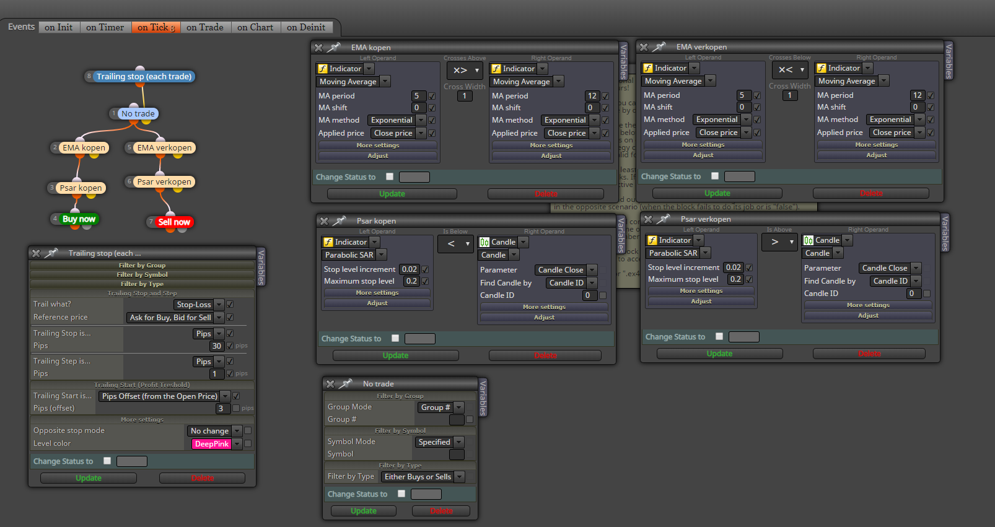995x527 pixels.
Task: Pin the Psar verkopen panel
Action: click(664, 219)
